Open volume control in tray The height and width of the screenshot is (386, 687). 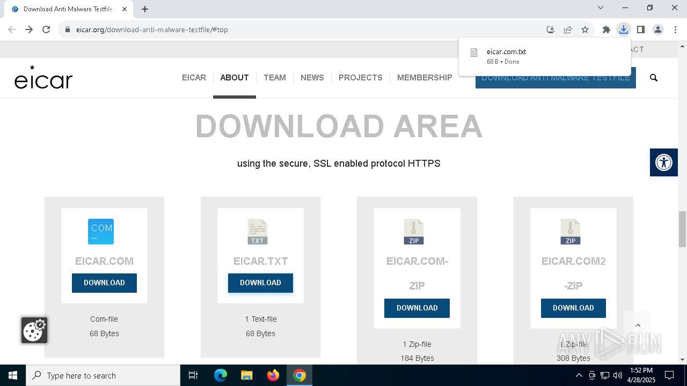tap(618, 375)
